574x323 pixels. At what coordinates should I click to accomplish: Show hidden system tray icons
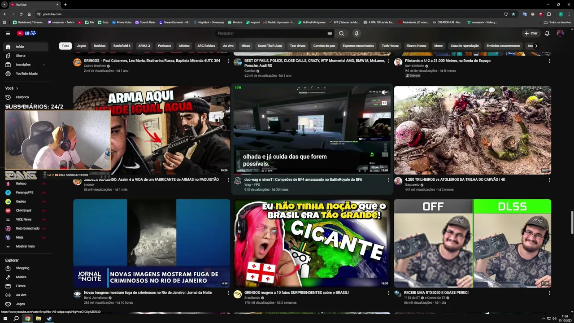(544, 319)
